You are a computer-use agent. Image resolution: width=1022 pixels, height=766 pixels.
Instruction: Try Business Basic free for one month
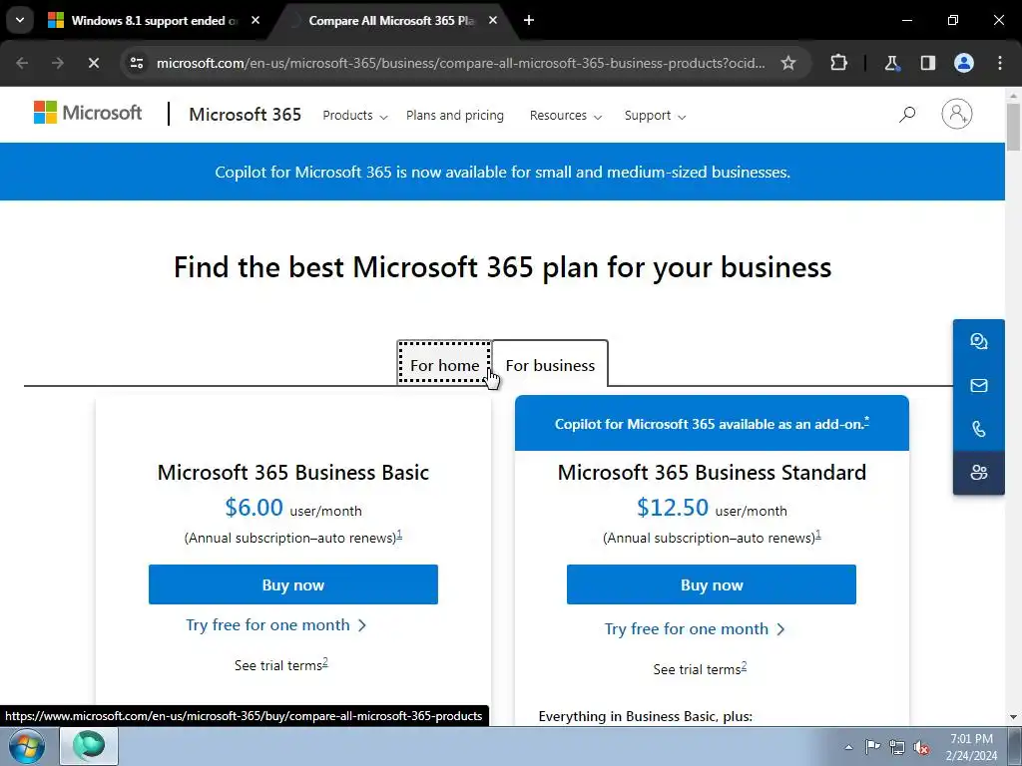[x=276, y=624]
